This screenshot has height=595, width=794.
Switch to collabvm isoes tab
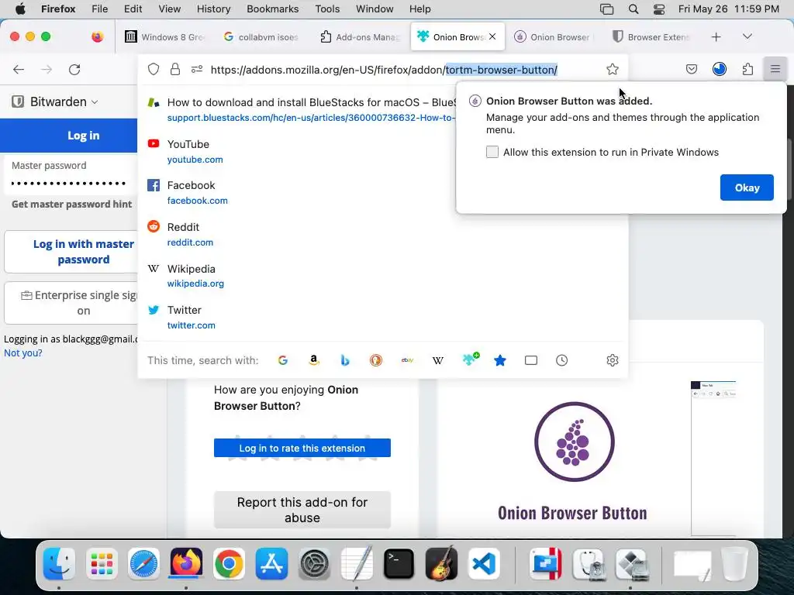(x=262, y=37)
